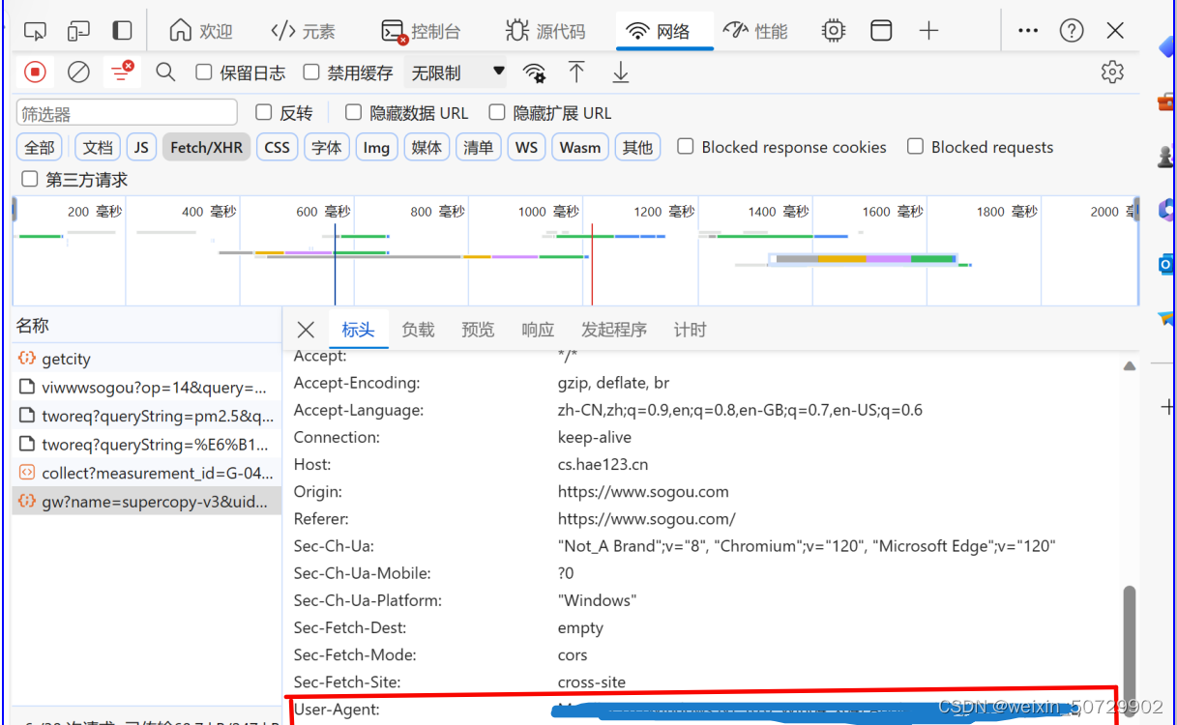Image resolution: width=1177 pixels, height=725 pixels.
Task: Filter requests by 字体 fonts
Action: [327, 147]
